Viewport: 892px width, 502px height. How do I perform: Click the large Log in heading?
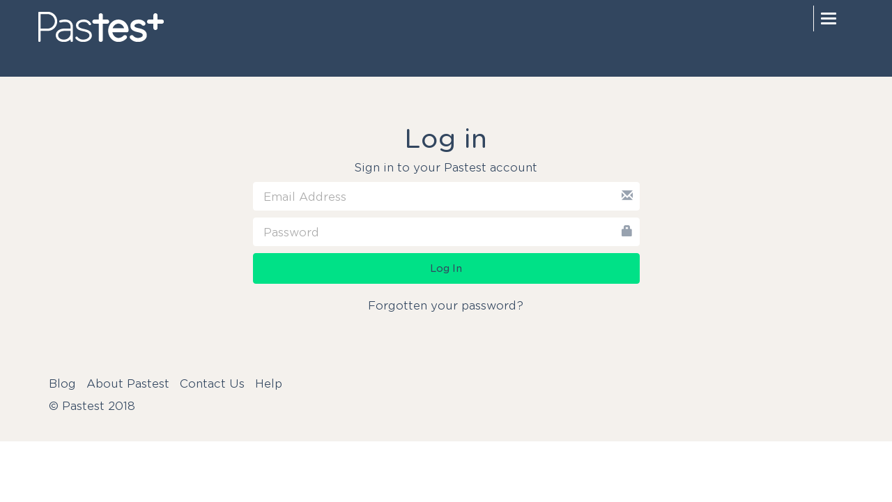[446, 139]
